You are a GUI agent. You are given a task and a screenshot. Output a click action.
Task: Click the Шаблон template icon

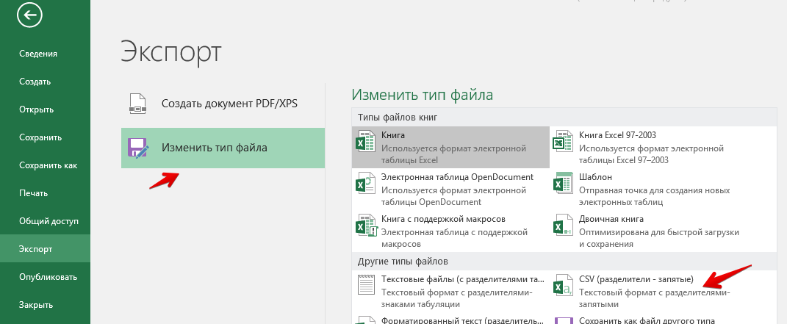(562, 184)
